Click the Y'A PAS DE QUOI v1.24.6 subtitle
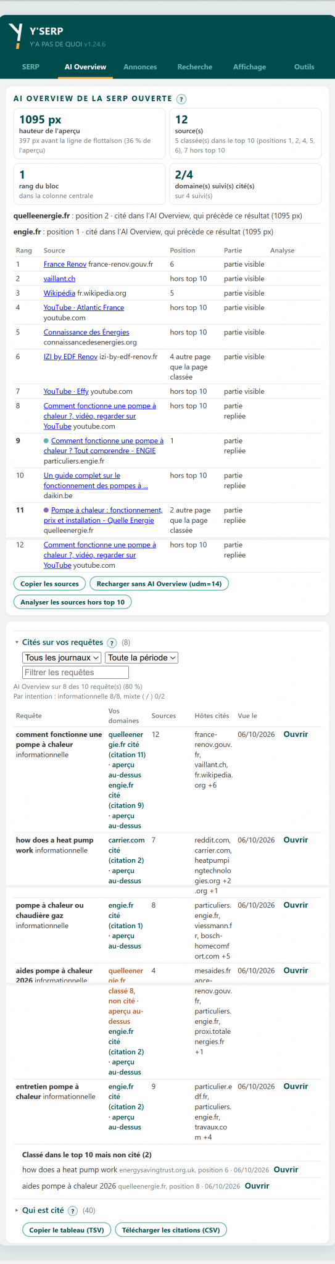 click(x=67, y=44)
